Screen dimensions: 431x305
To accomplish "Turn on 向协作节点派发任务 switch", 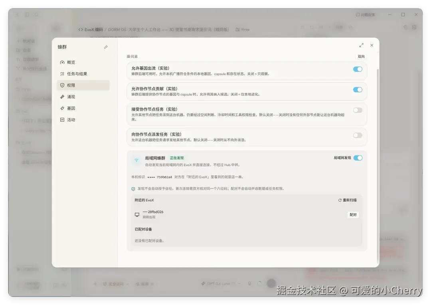I will pyautogui.click(x=358, y=135).
